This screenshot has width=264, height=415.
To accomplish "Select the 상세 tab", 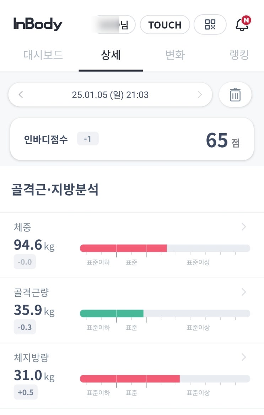I will tap(111, 55).
